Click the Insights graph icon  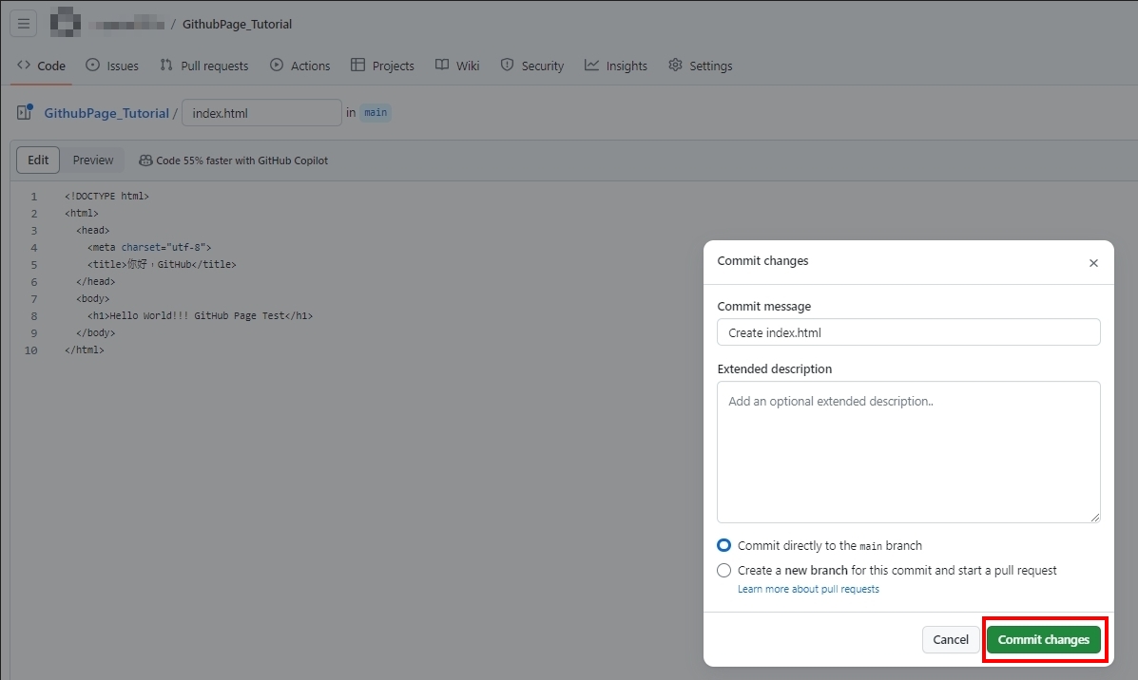tap(592, 65)
